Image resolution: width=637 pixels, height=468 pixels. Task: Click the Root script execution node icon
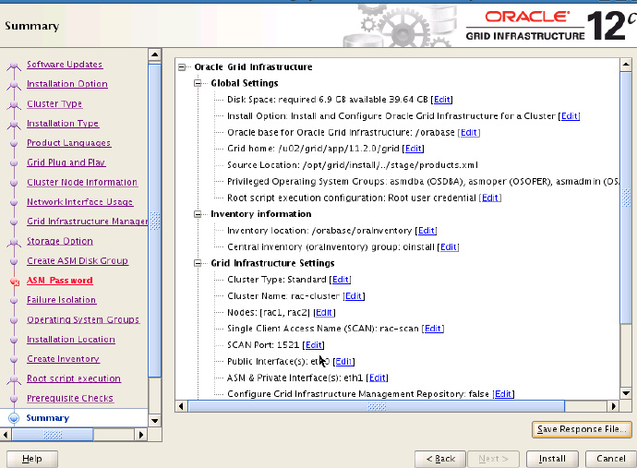tap(14, 379)
